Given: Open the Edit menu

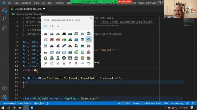Looking at the screenshot, I should pyautogui.click(x=16, y=3).
